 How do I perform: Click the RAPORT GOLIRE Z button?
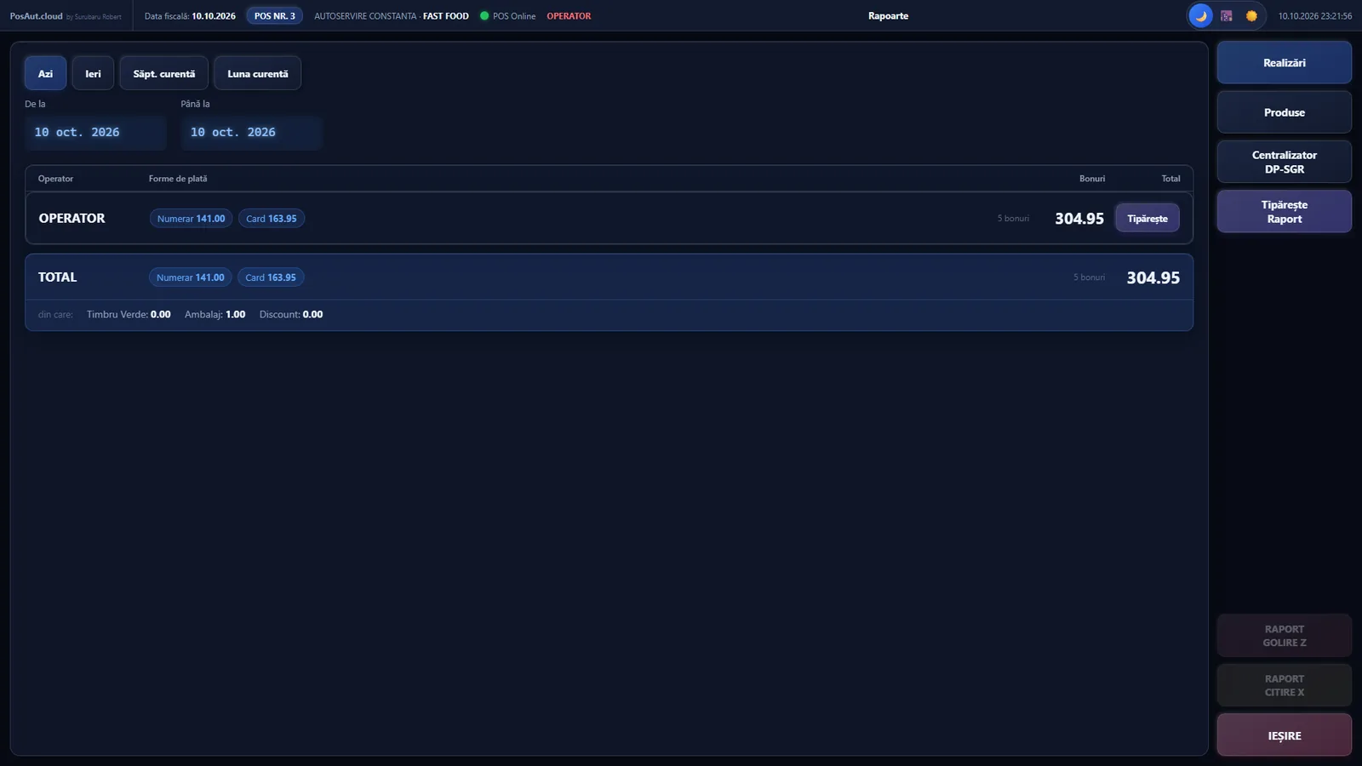coord(1284,636)
